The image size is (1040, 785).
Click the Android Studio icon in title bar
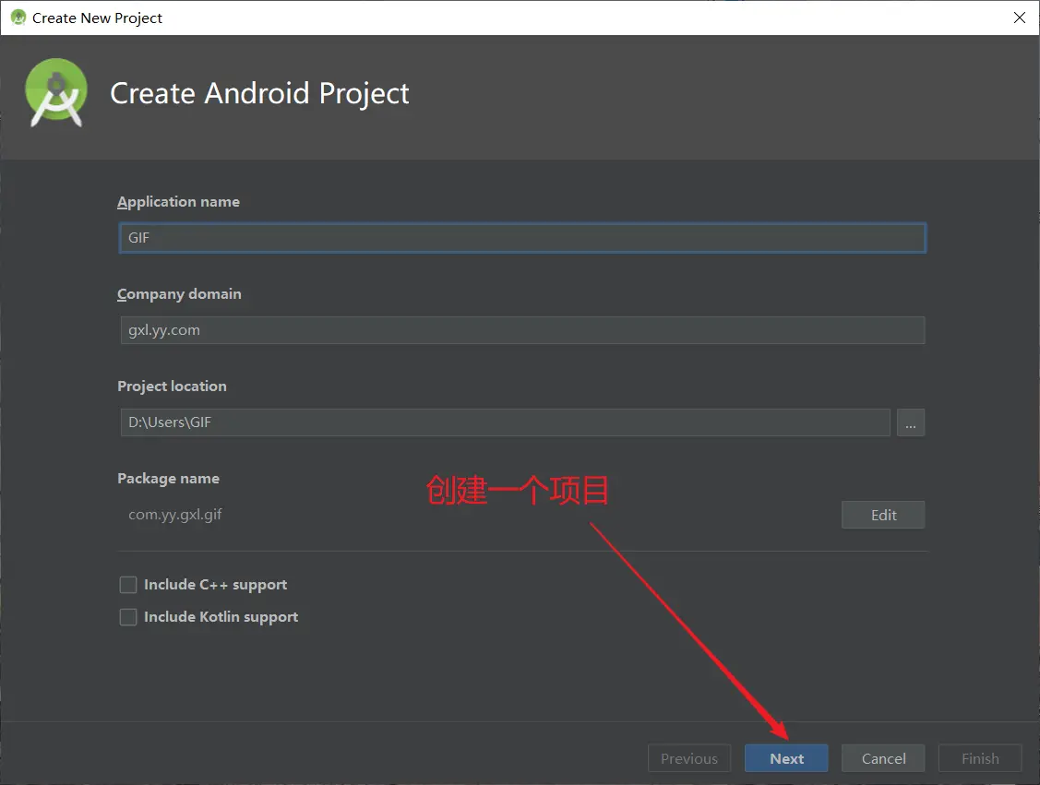(18, 18)
